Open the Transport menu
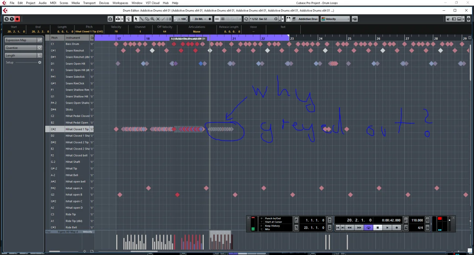The image size is (474, 255). 89,3
